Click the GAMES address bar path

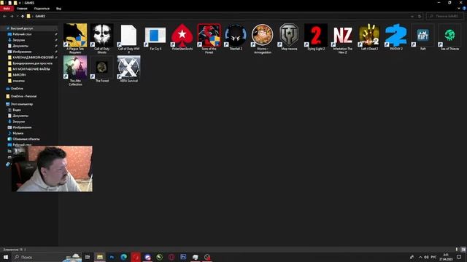coord(40,16)
